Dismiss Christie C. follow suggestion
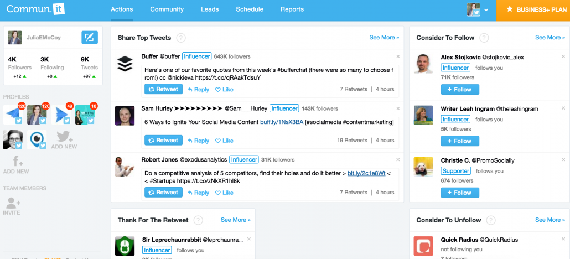The image size is (570, 259). click(563, 160)
